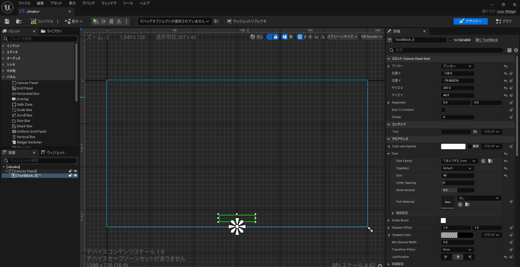This screenshot has height=267, width=520.
Task: Set justification to center align
Action: [x=458, y=257]
